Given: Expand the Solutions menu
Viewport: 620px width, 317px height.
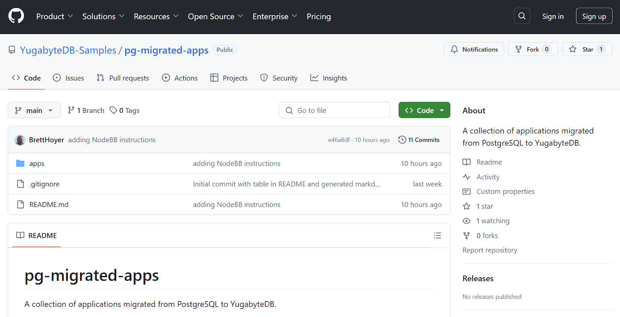Looking at the screenshot, I should click(103, 16).
